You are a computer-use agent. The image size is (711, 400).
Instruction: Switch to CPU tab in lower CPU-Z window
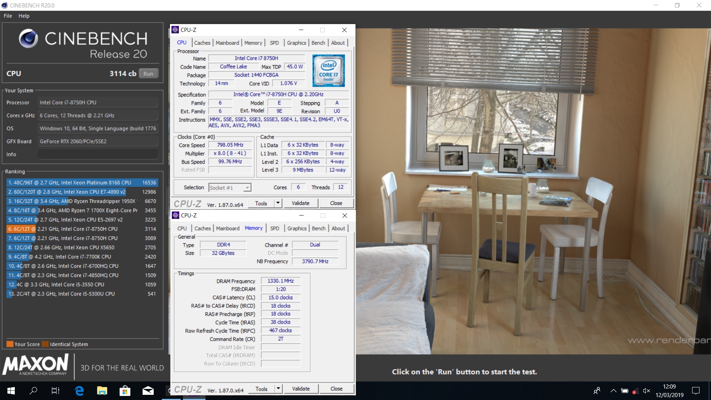pos(182,229)
